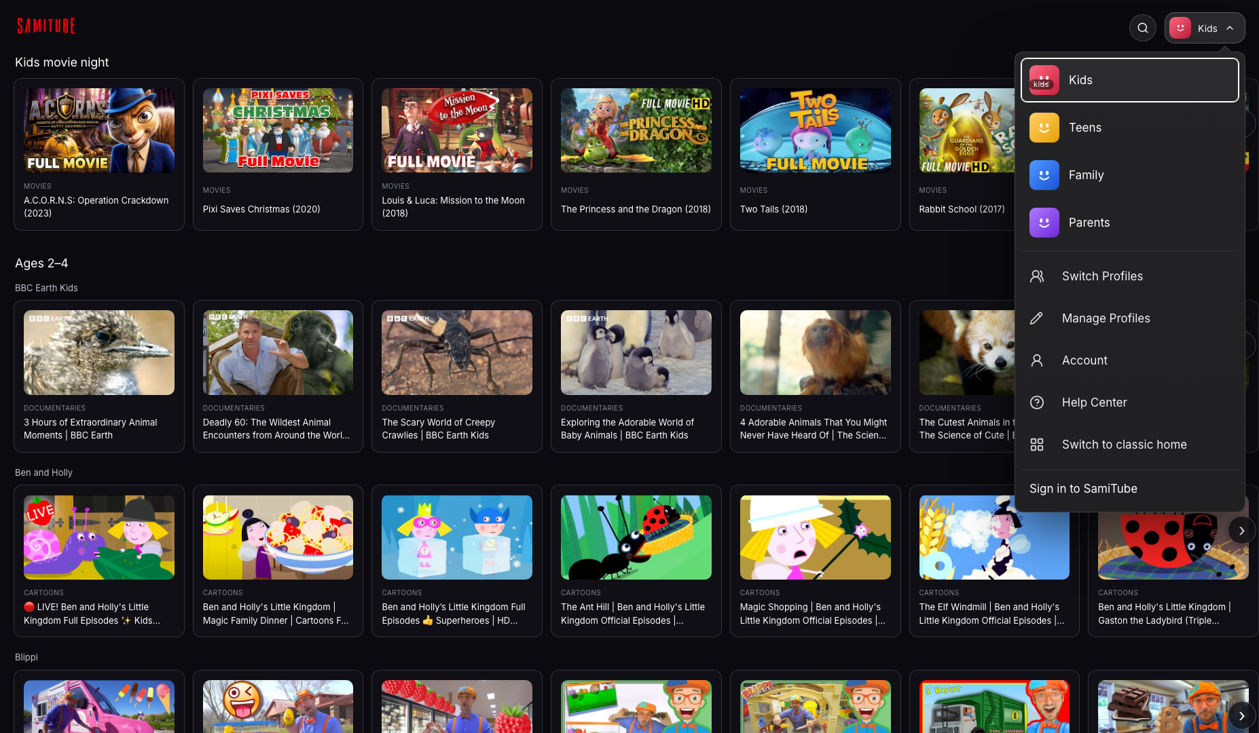The height and width of the screenshot is (733, 1259).
Task: Click the purple Parents avatar icon
Action: point(1044,223)
